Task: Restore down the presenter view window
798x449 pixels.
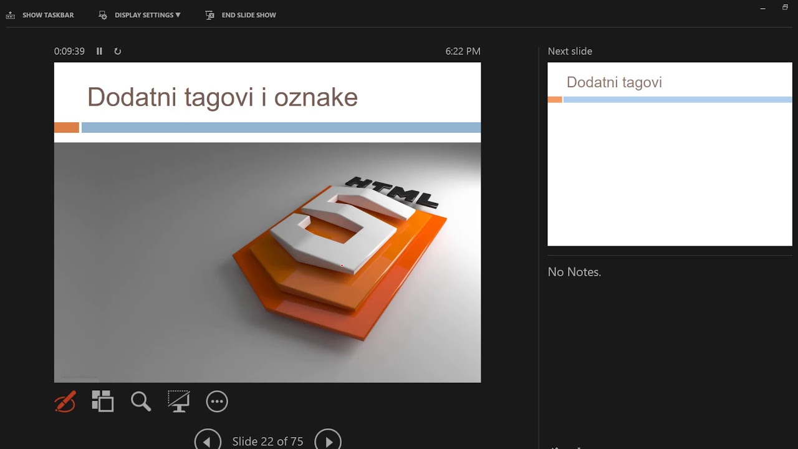Action: tap(785, 7)
